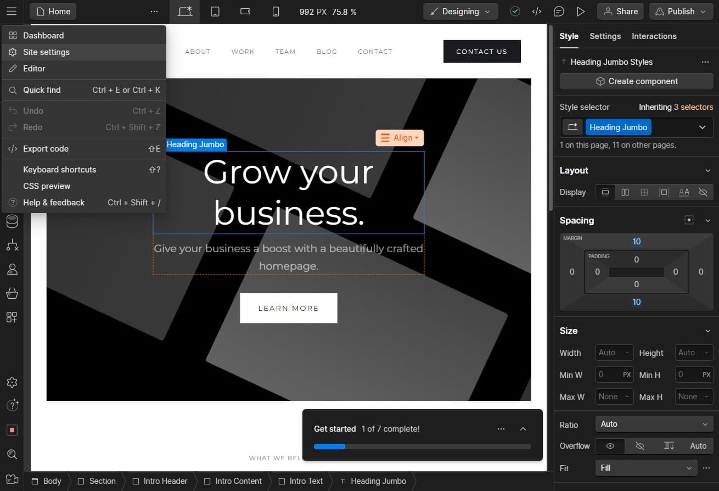719x491 pixels.
Task: Set overflow to visible
Action: [610, 446]
